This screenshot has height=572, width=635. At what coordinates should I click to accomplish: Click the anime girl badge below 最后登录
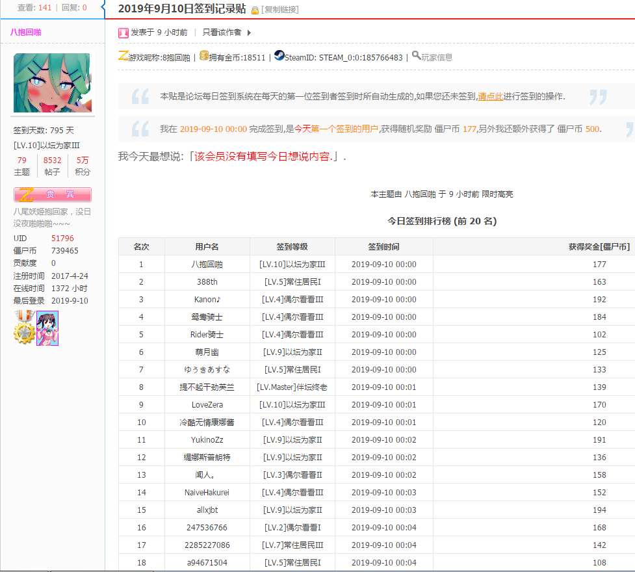click(47, 328)
